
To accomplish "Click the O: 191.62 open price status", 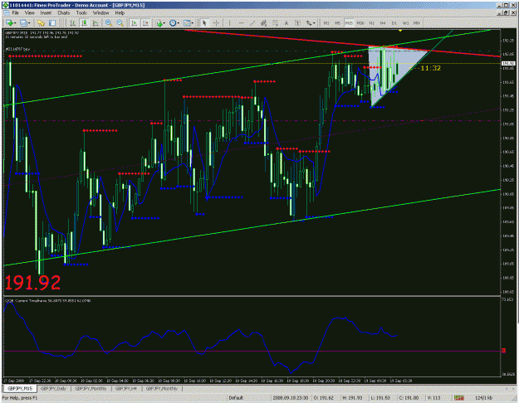I will click(325, 398).
